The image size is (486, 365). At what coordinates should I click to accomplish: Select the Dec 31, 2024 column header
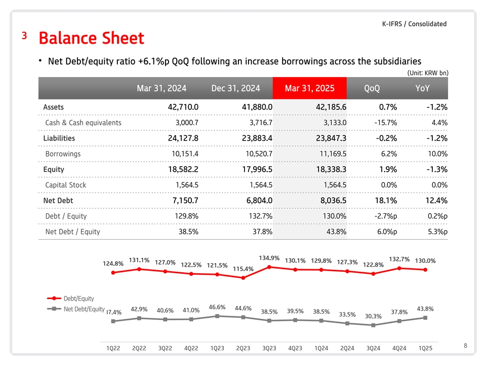[x=235, y=88]
